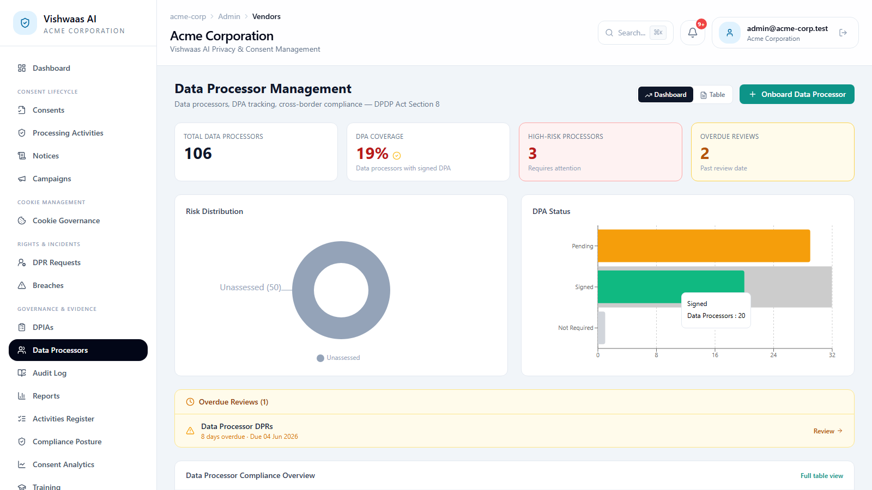Open Breaches page
The image size is (872, 490).
(78, 285)
